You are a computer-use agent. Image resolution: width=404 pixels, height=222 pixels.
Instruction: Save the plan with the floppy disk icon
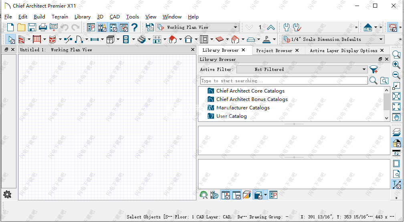pyautogui.click(x=32, y=27)
